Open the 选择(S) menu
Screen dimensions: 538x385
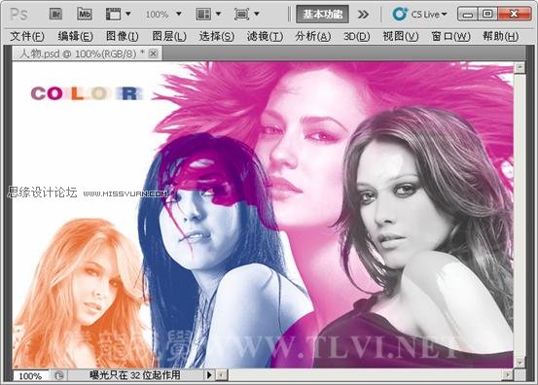pos(217,36)
